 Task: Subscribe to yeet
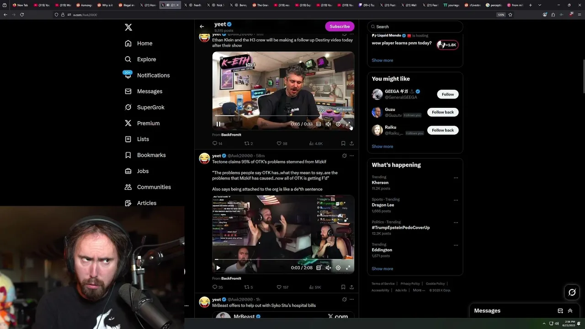(x=340, y=27)
